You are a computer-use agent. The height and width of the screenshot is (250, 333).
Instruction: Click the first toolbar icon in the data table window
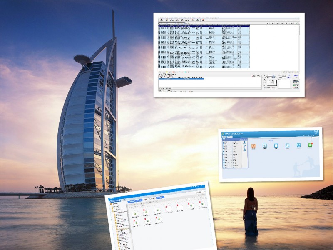tap(161, 21)
